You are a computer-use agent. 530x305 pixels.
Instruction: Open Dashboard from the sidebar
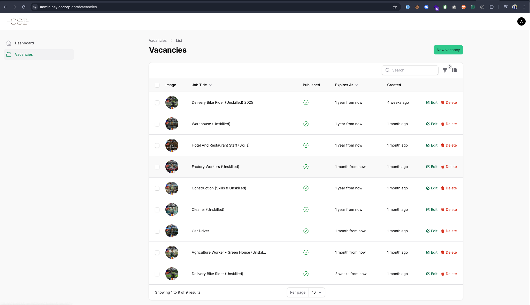coord(39,43)
